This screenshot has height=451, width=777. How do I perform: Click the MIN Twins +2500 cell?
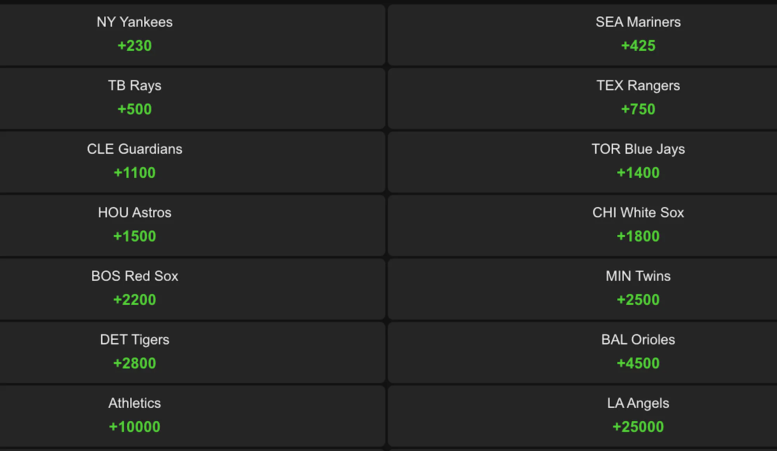582,289
